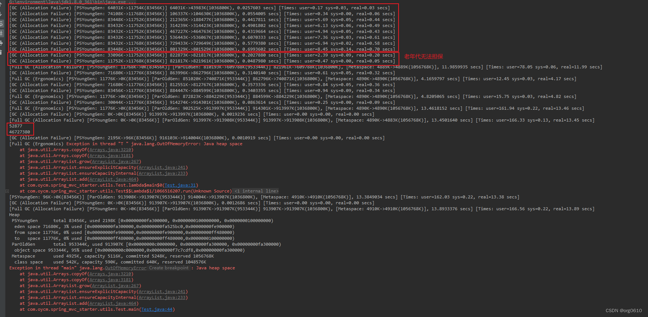Viewport: 648px width, 317px height.
Task: Click the 'ParOldGen total 953344K' line
Action: click(x=146, y=244)
